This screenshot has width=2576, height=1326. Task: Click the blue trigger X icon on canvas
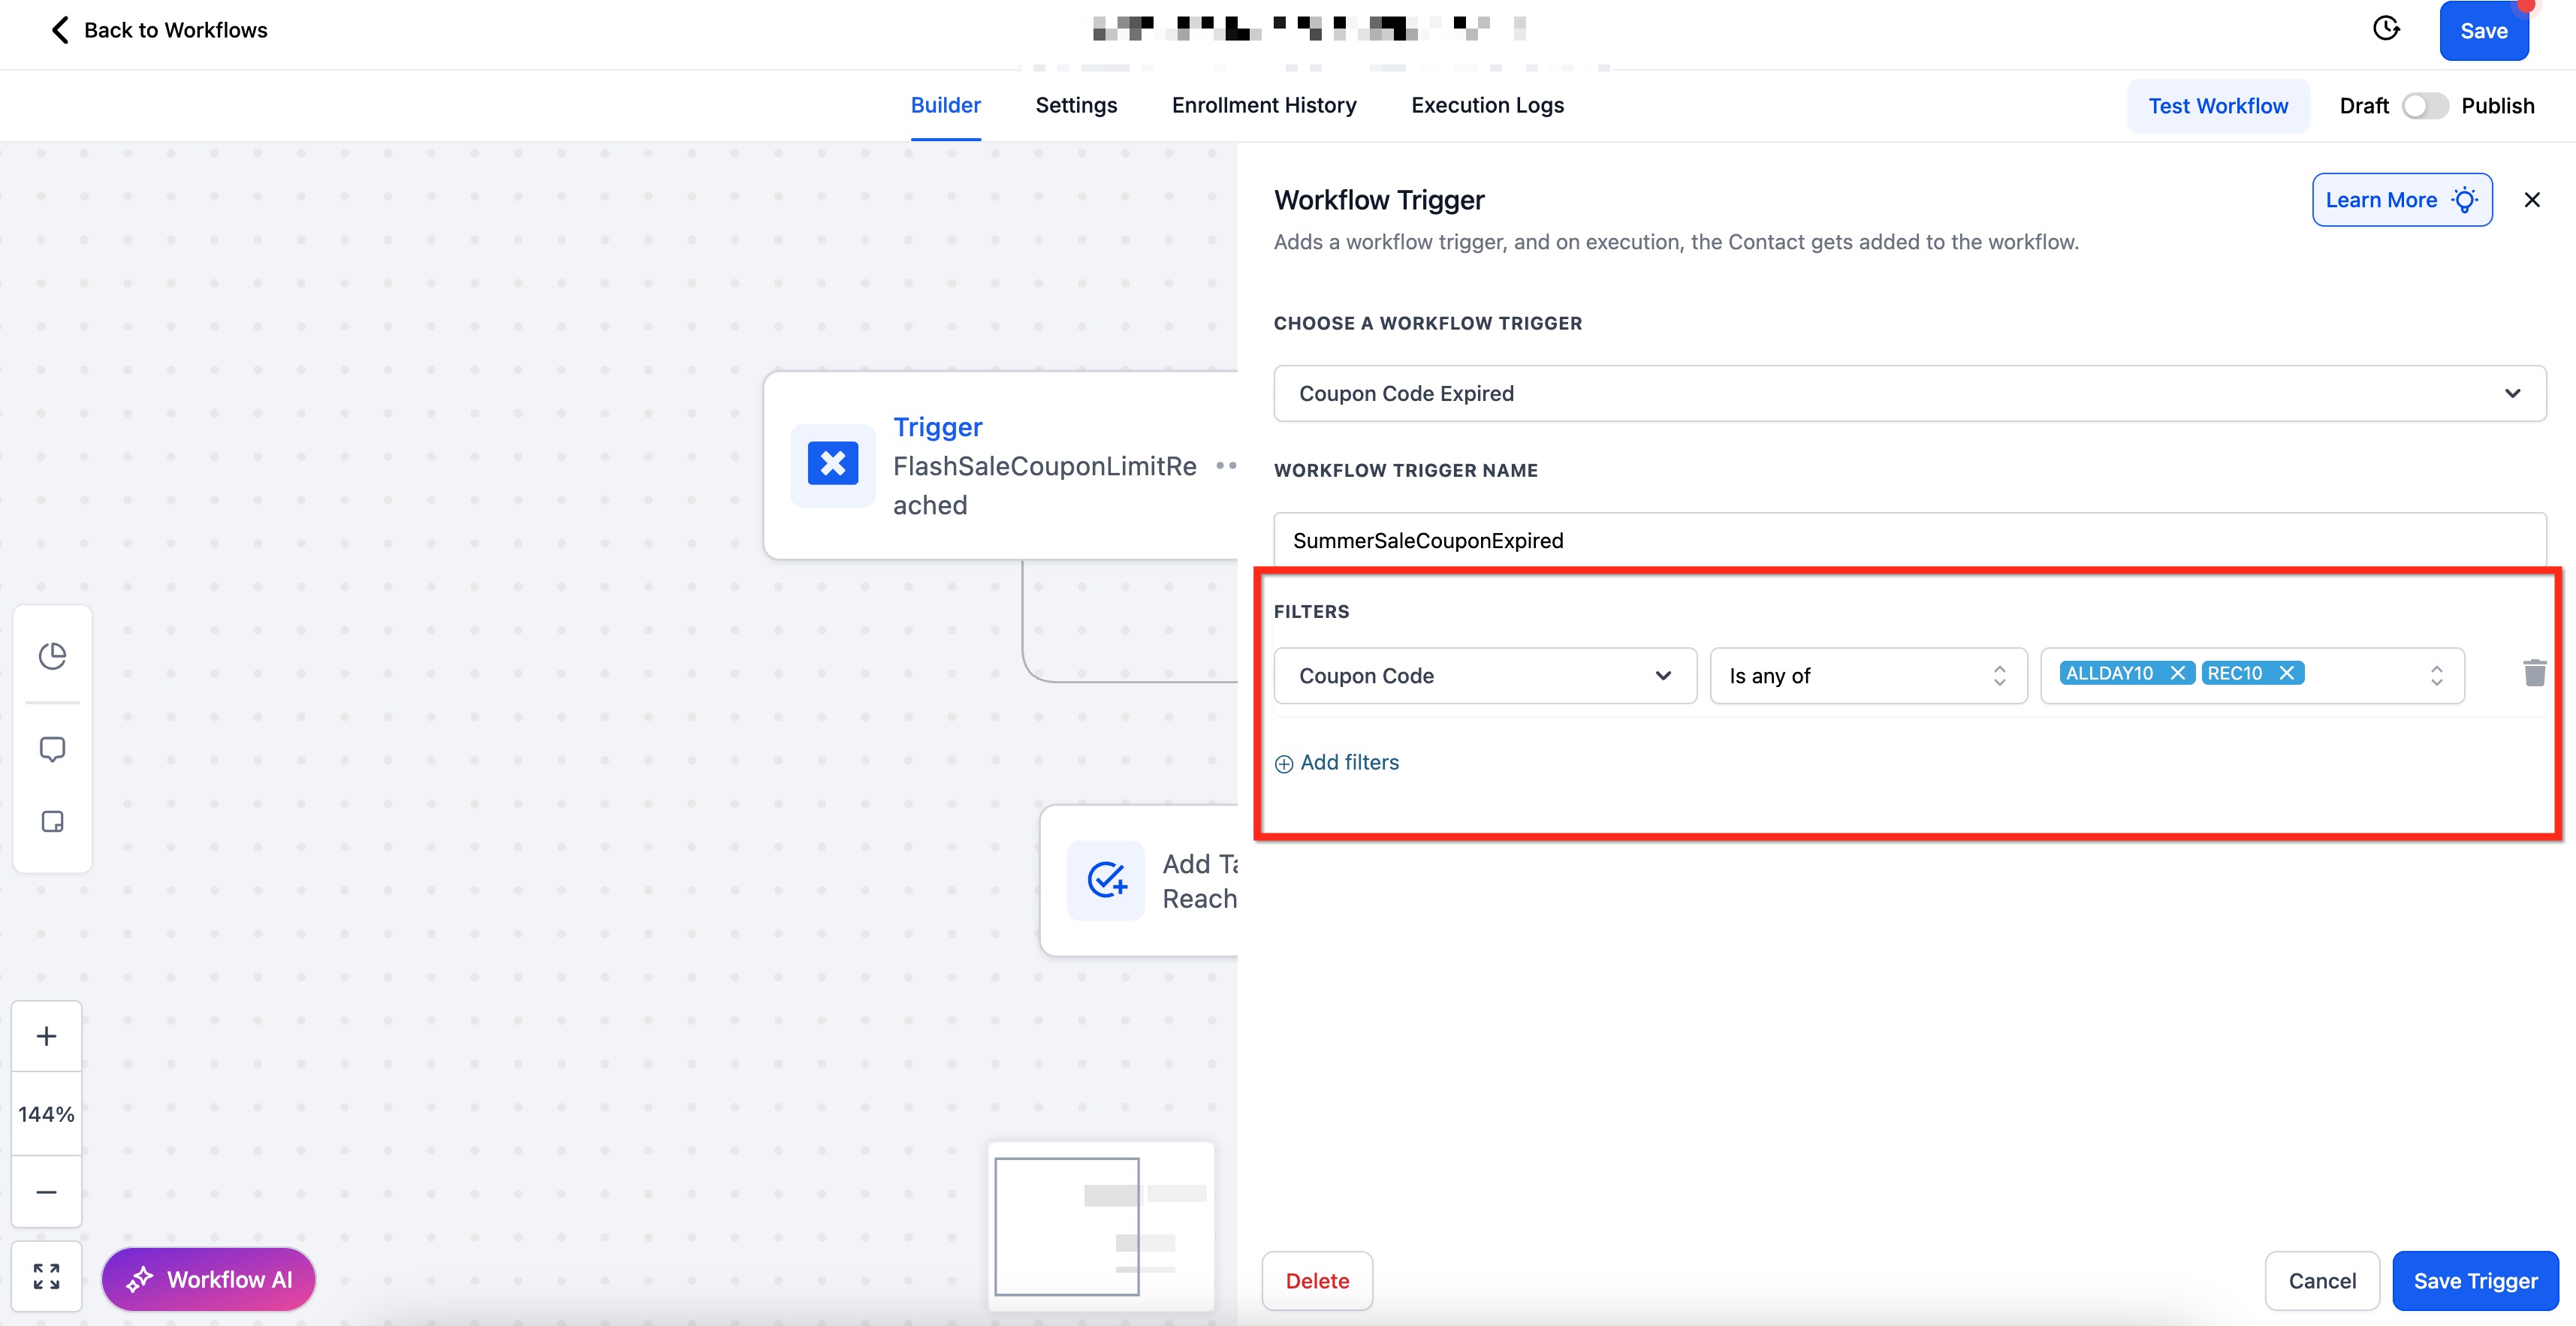[832, 464]
